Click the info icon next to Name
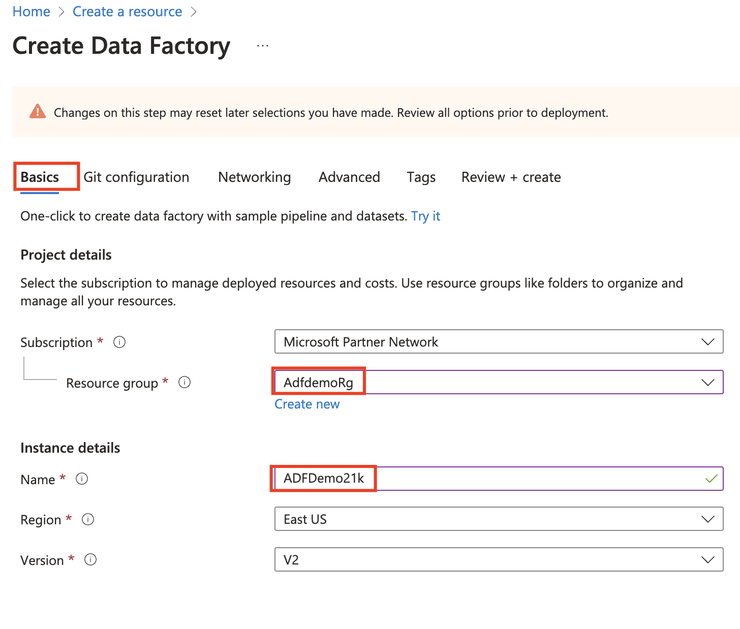Screen dimensions: 740x629 tap(82, 479)
